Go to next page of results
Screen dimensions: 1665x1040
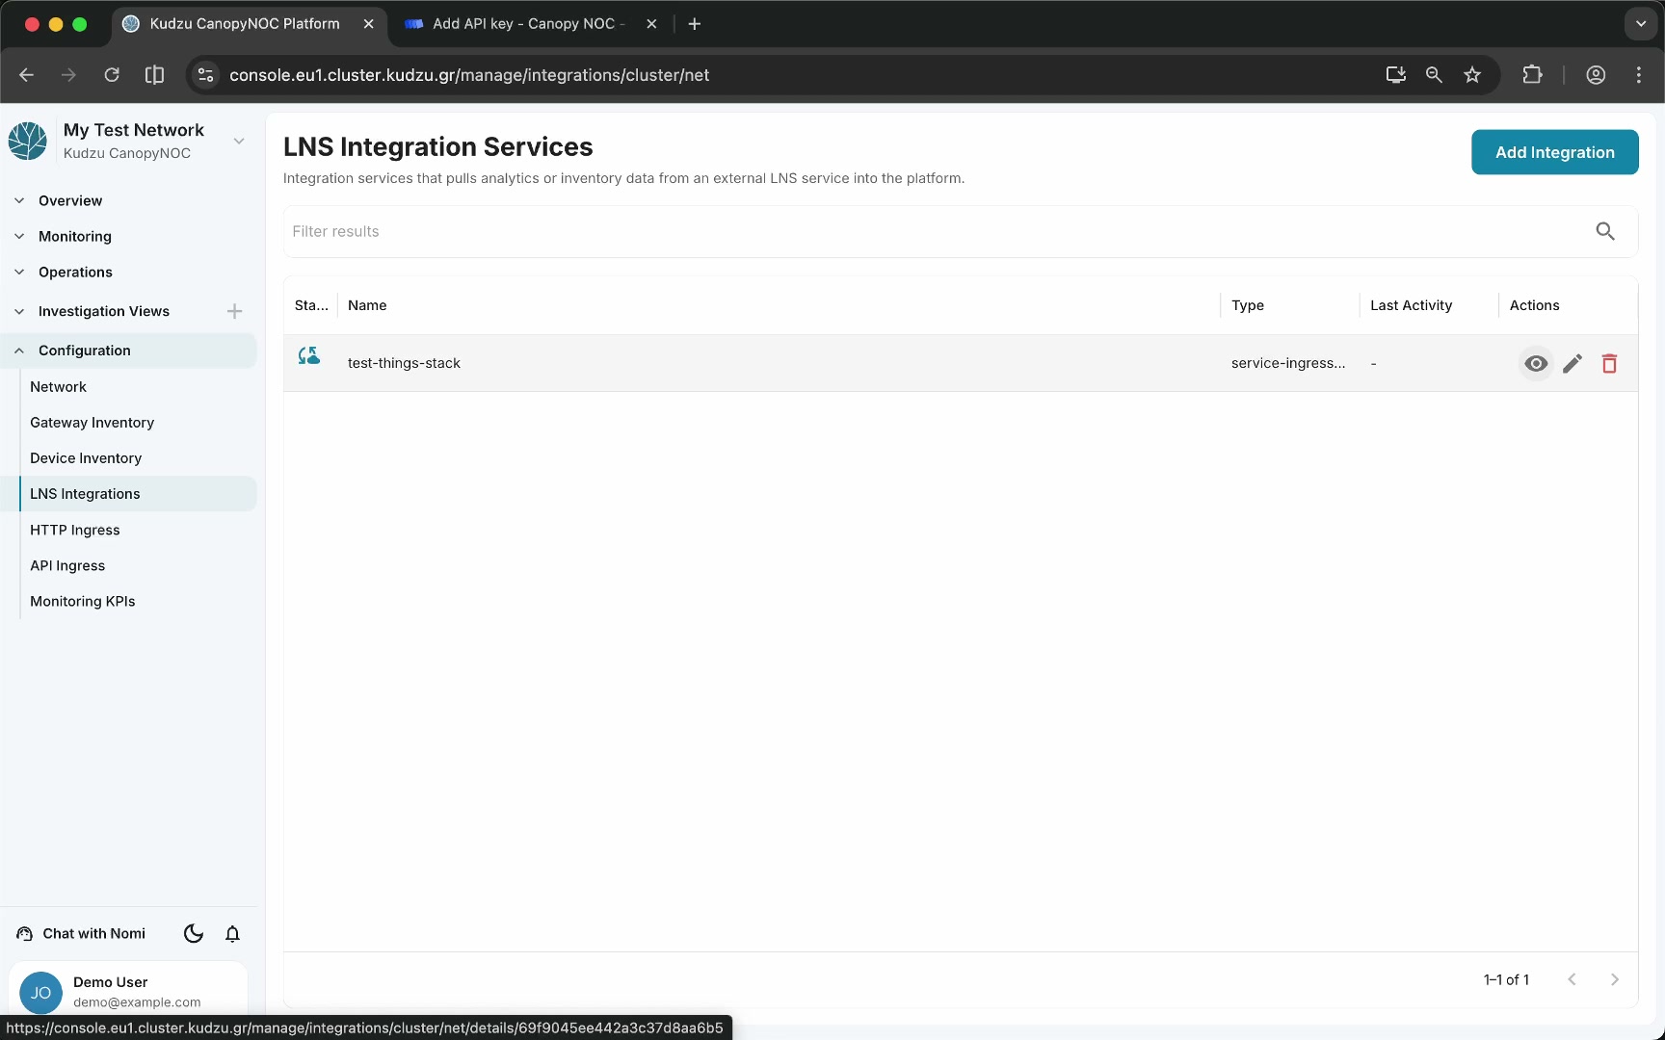click(x=1614, y=979)
